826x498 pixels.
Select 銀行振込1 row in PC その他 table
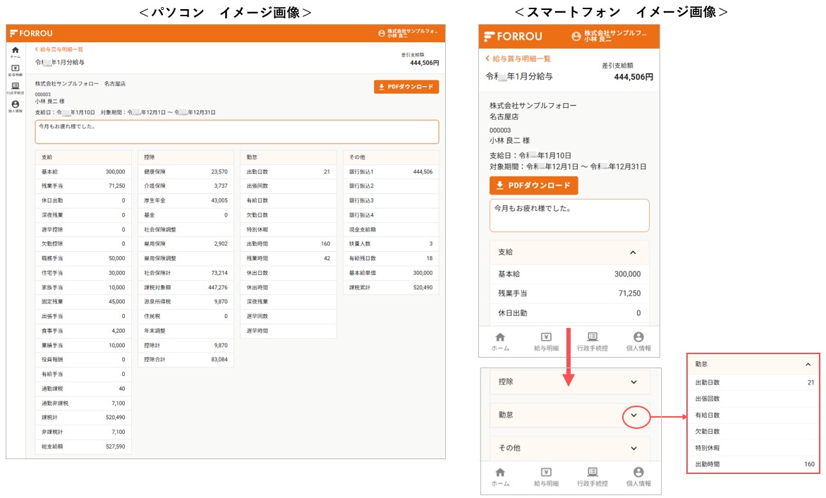pos(391,172)
